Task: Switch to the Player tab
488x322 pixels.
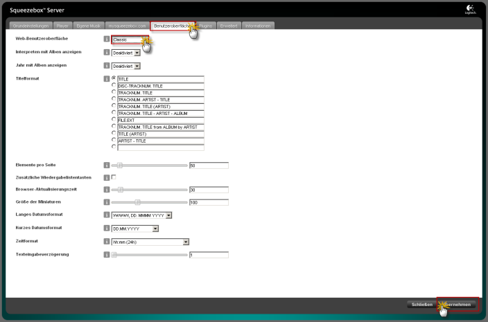Action: tap(62, 26)
